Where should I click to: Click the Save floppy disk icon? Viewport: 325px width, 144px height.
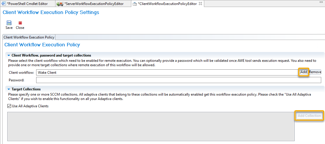click(x=9, y=23)
